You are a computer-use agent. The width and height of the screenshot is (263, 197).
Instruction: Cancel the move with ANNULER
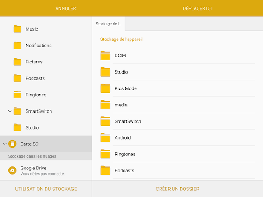[x=66, y=8]
